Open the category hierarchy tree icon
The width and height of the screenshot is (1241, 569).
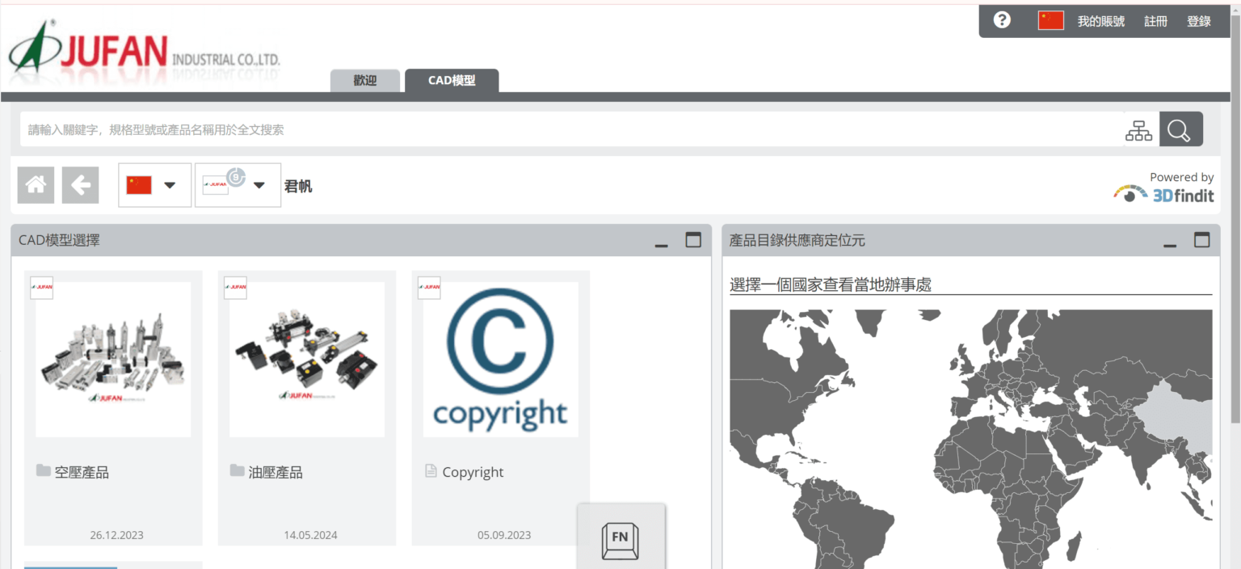click(x=1138, y=130)
